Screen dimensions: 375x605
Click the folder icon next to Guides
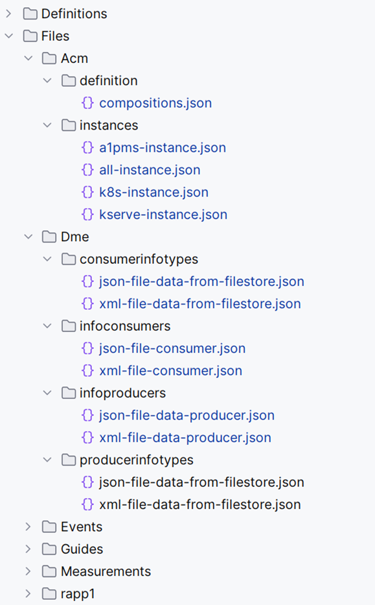pos(49,549)
